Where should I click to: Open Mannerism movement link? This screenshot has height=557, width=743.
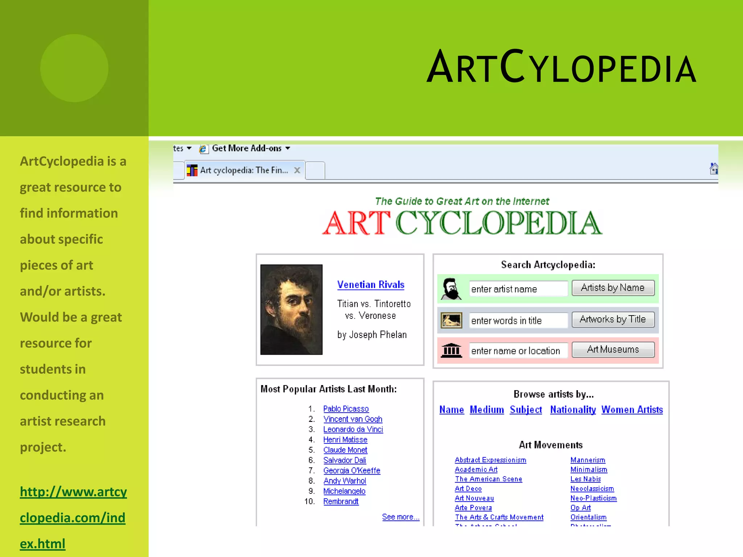pyautogui.click(x=588, y=460)
